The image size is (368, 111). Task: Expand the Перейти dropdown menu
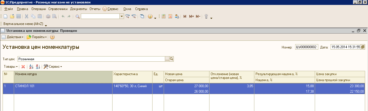point(37,37)
